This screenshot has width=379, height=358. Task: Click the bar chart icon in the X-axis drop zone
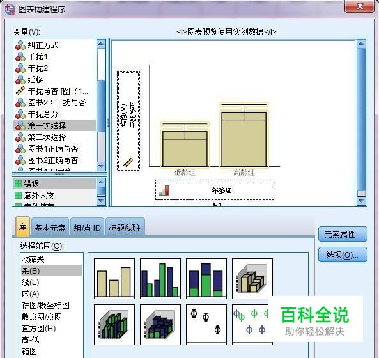(164, 191)
